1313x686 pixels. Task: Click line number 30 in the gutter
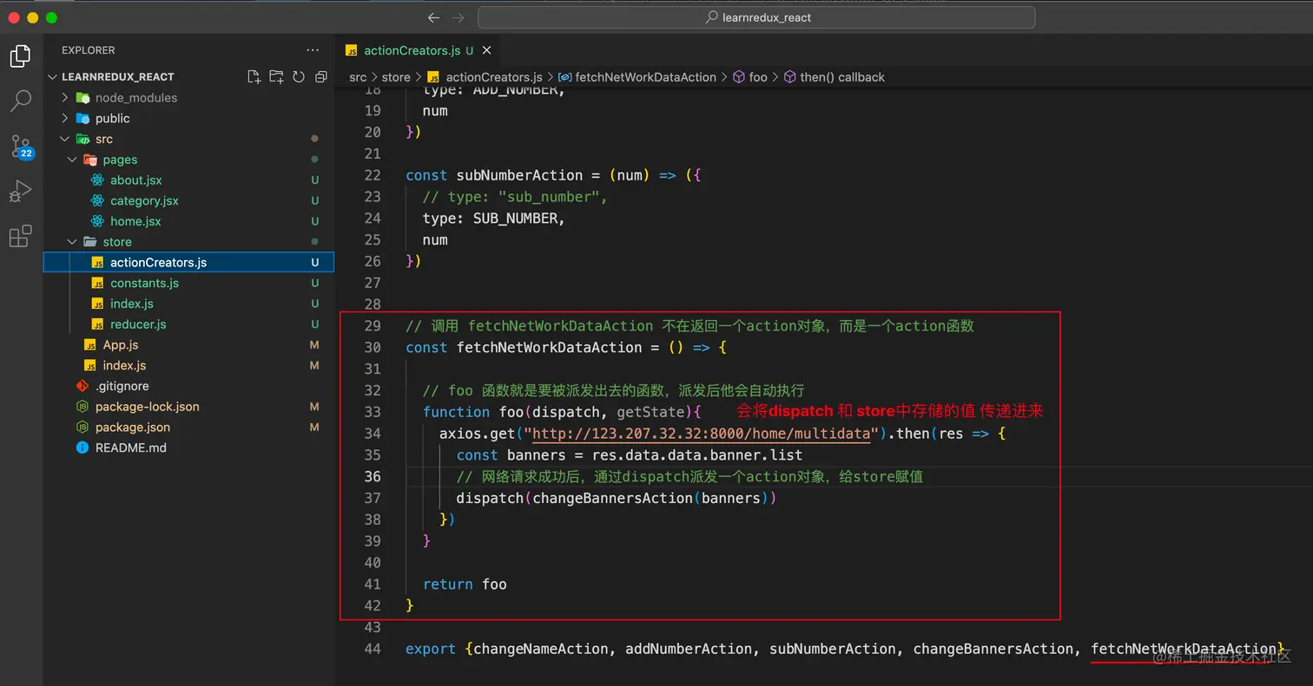(373, 348)
